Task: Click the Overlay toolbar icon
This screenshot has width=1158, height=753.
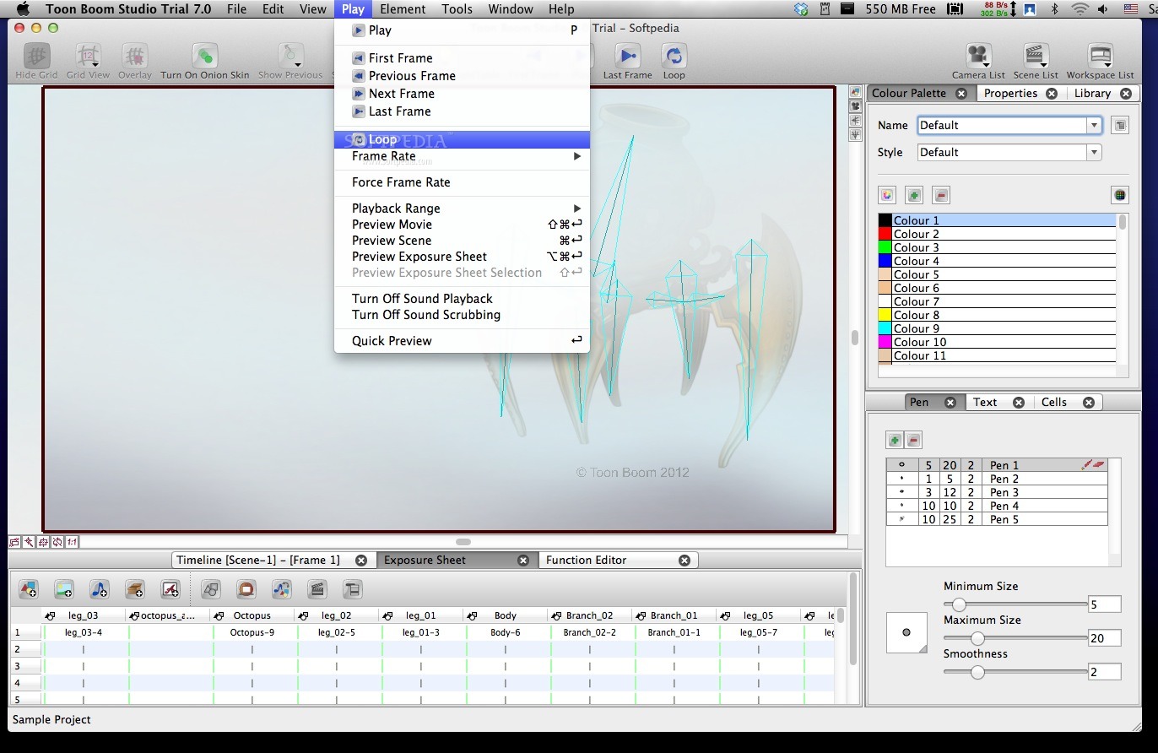Action: tap(134, 56)
